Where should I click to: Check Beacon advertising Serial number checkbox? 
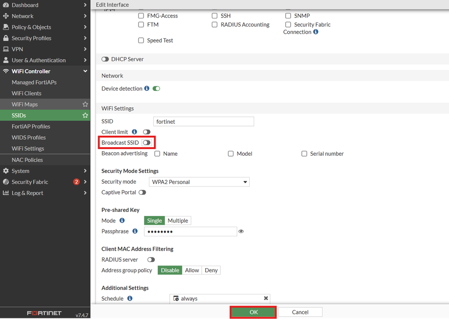tap(304, 153)
